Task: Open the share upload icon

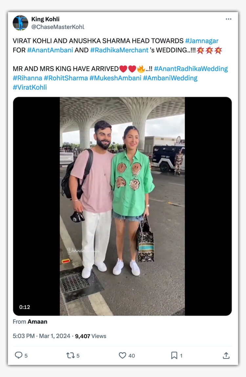Action: 226,355
